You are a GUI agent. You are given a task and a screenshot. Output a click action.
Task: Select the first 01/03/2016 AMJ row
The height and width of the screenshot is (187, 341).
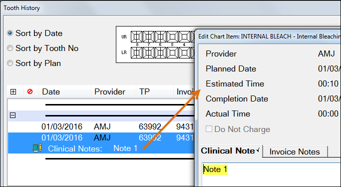[x=101, y=126]
